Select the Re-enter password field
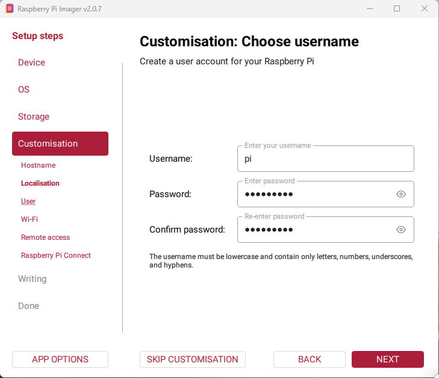This screenshot has height=378, width=439. coord(325,230)
